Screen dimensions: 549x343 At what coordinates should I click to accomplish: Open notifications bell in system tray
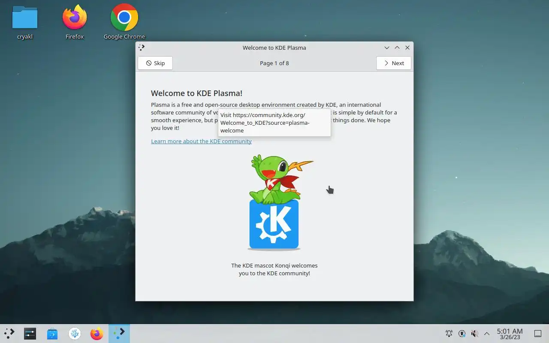coord(449,333)
